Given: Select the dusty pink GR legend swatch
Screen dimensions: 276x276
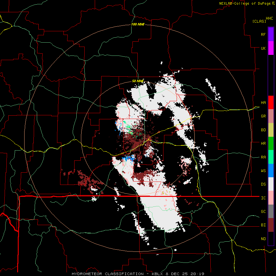Looking at the screenshot, I should (x=271, y=116).
